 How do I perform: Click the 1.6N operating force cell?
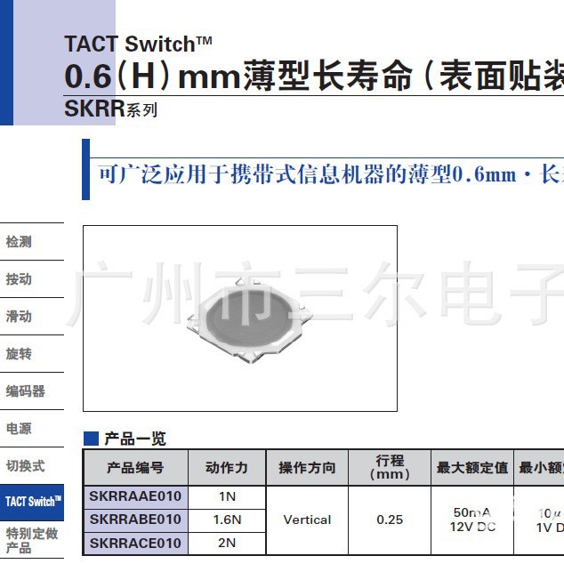227,520
